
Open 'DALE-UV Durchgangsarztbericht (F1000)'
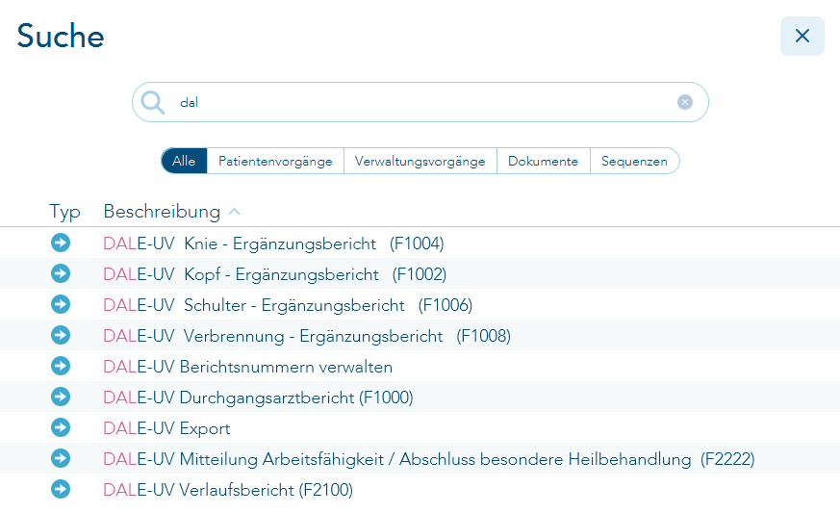click(x=258, y=398)
